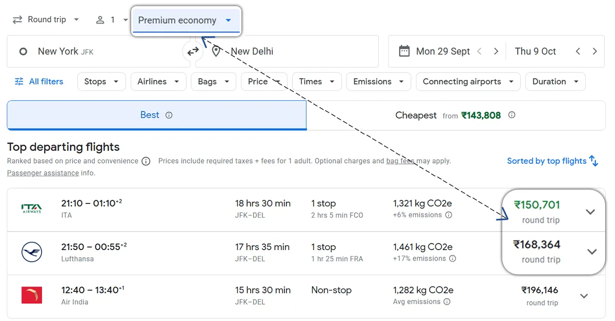Open All filters panel

39,81
